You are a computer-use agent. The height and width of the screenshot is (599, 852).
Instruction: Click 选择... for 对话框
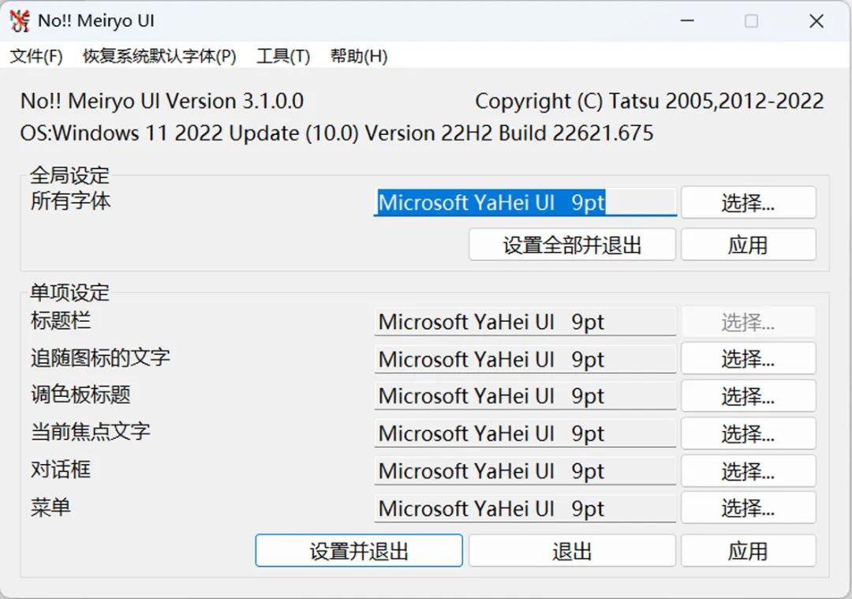click(x=748, y=470)
